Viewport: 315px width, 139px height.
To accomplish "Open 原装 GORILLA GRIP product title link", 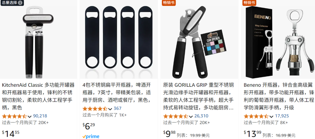I will point(199,96).
